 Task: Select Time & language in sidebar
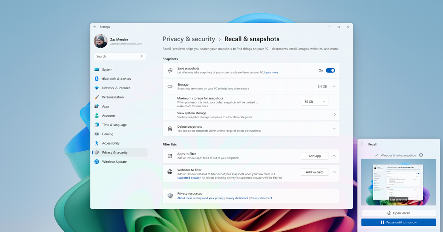(114, 125)
